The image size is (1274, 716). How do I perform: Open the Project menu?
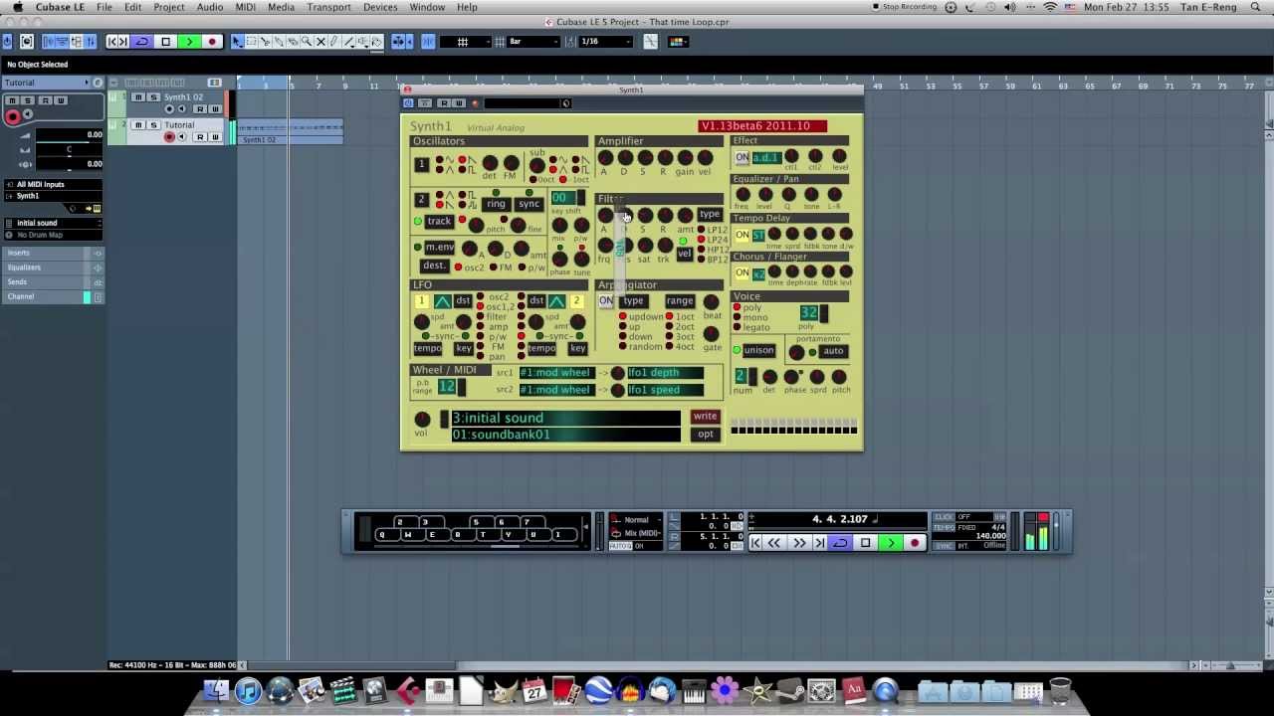pyautogui.click(x=168, y=7)
